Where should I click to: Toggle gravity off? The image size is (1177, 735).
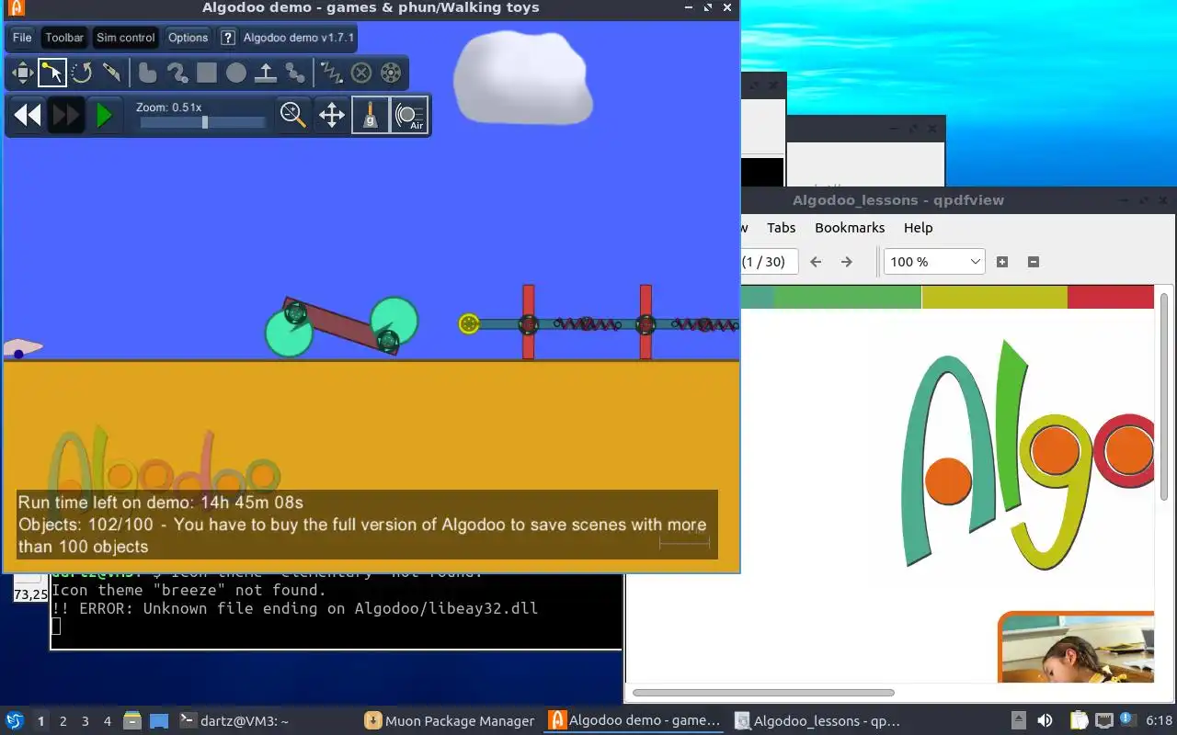coord(371,115)
